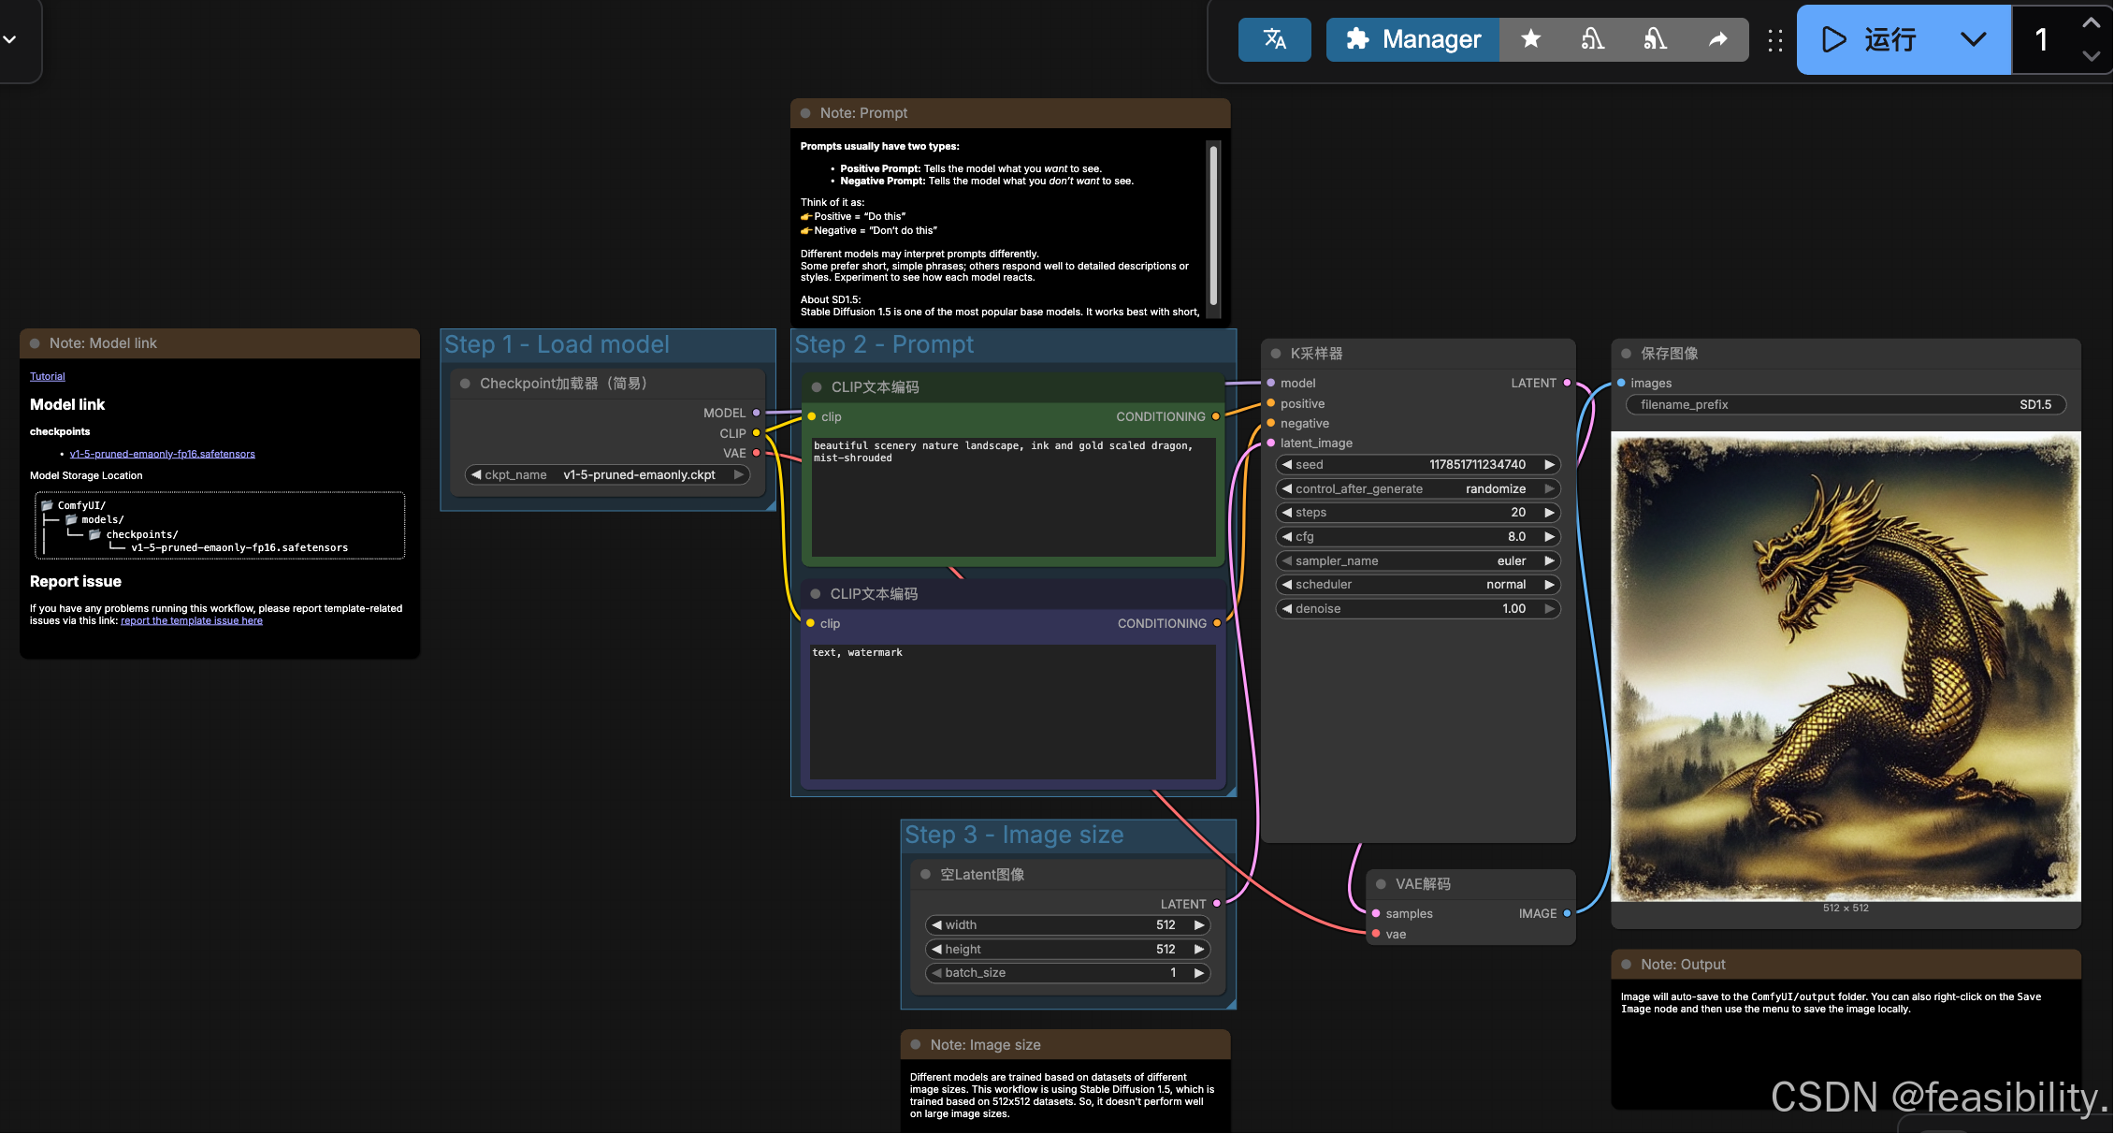Open the ComfyUI Manager
Image resolution: width=2114 pixels, height=1134 pixels.
tap(1412, 39)
